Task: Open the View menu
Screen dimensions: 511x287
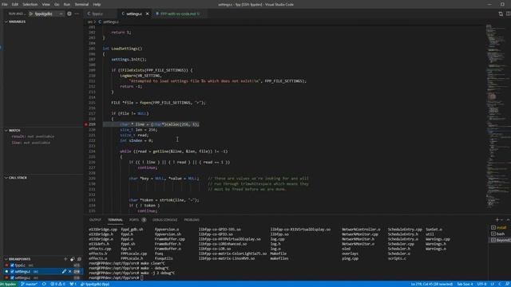Action: coord(46,5)
